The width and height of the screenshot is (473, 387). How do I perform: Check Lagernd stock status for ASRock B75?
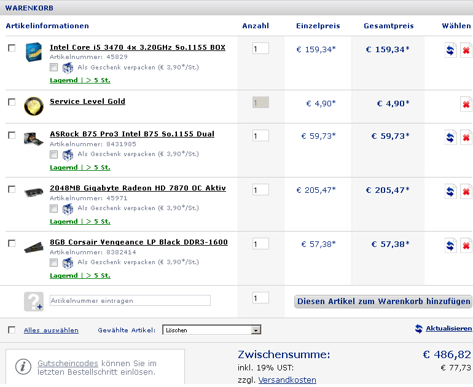80,168
